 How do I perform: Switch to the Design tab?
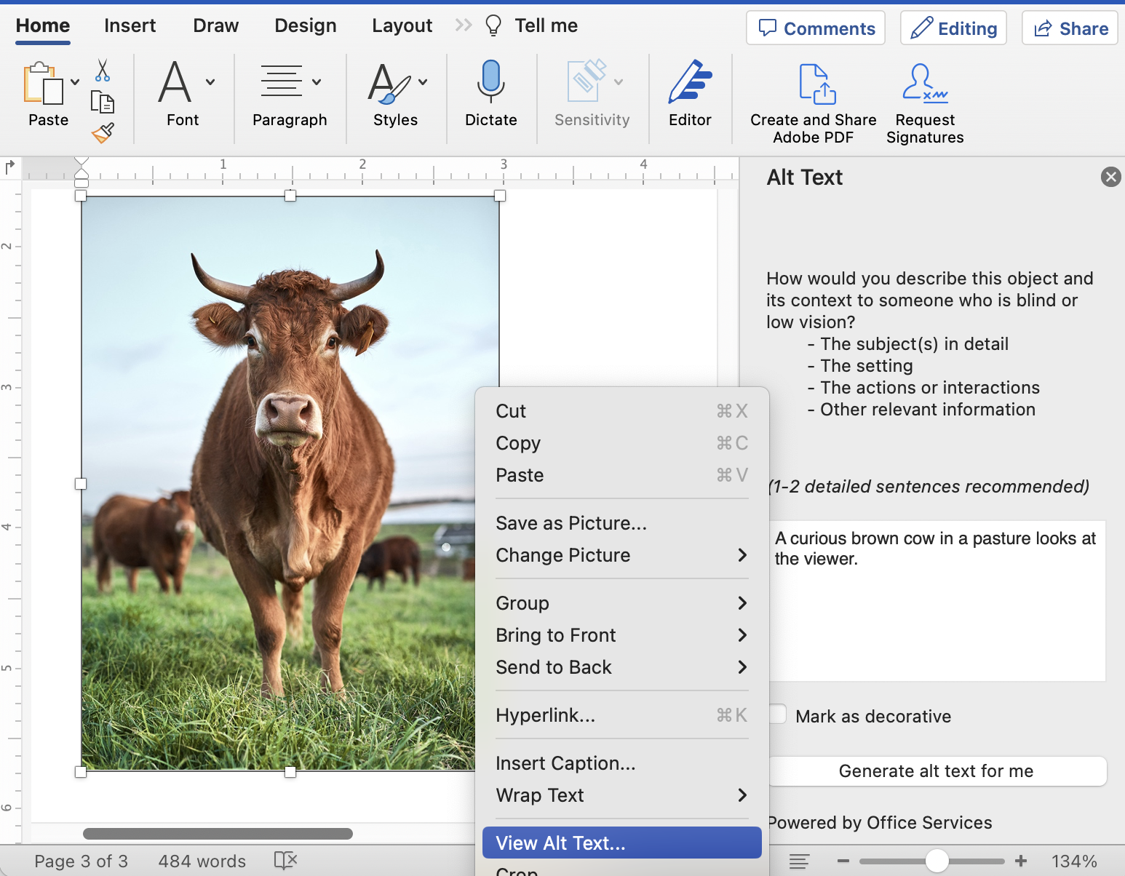(x=305, y=25)
